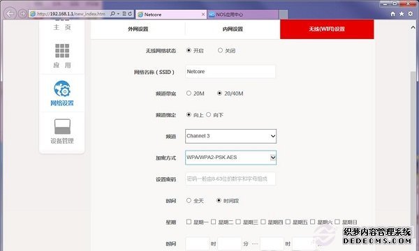Go to 主页 in the sidebar

62,27
